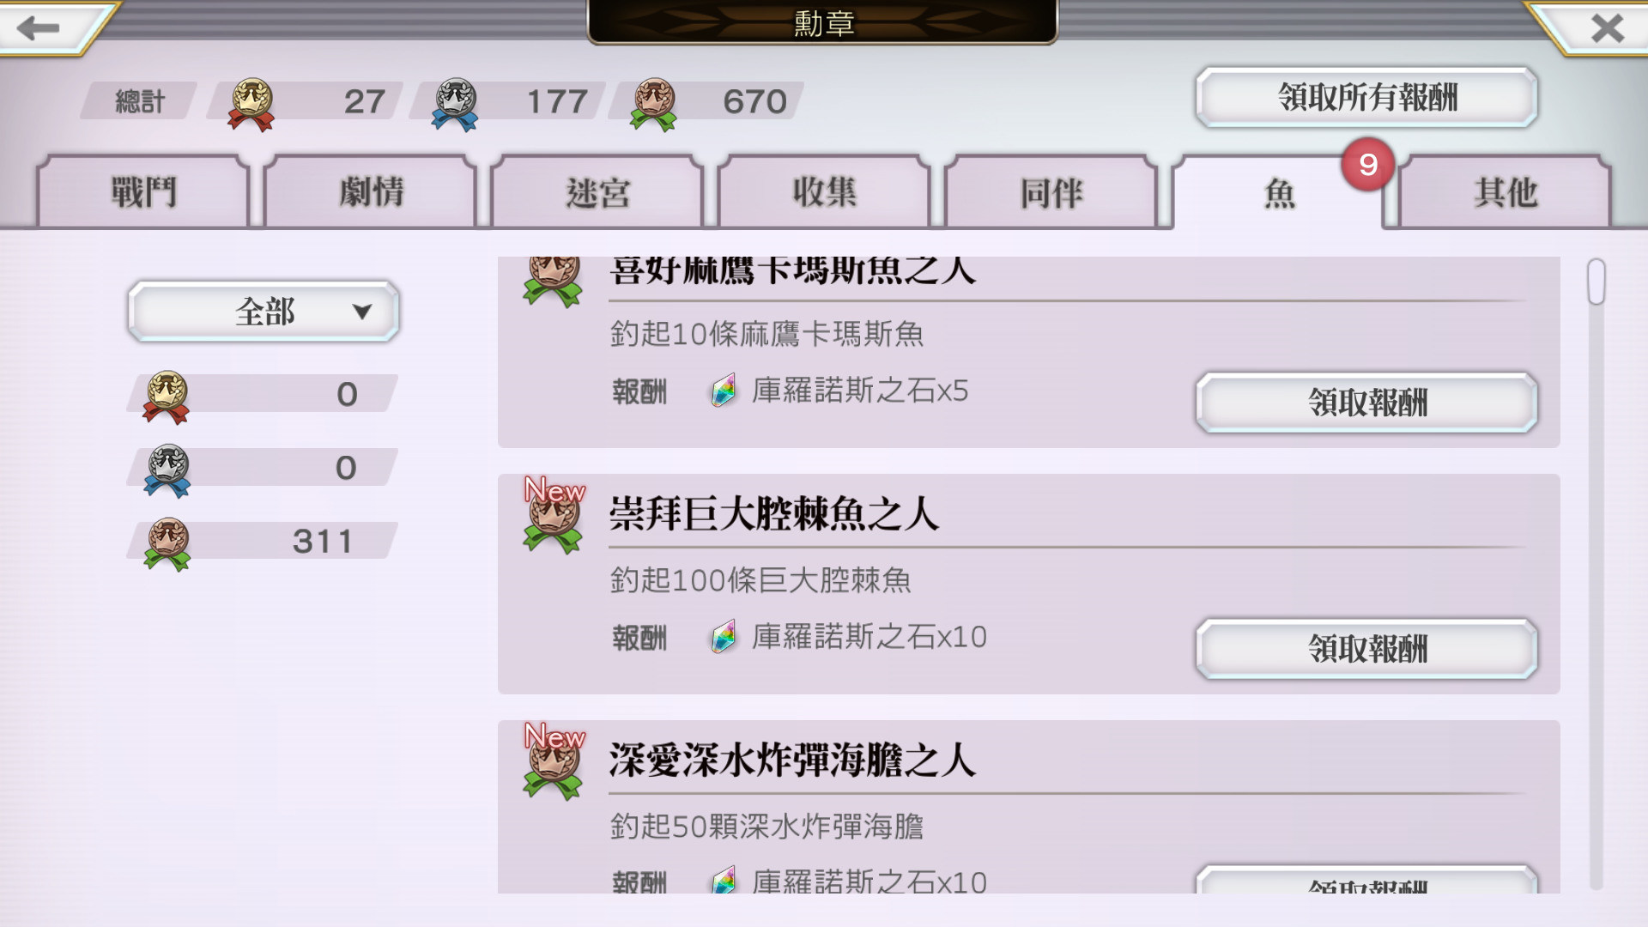Switch to the 收集 tab
1648x927 pixels.
point(824,191)
